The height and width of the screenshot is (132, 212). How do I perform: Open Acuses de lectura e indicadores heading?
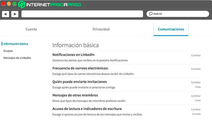point(87,109)
